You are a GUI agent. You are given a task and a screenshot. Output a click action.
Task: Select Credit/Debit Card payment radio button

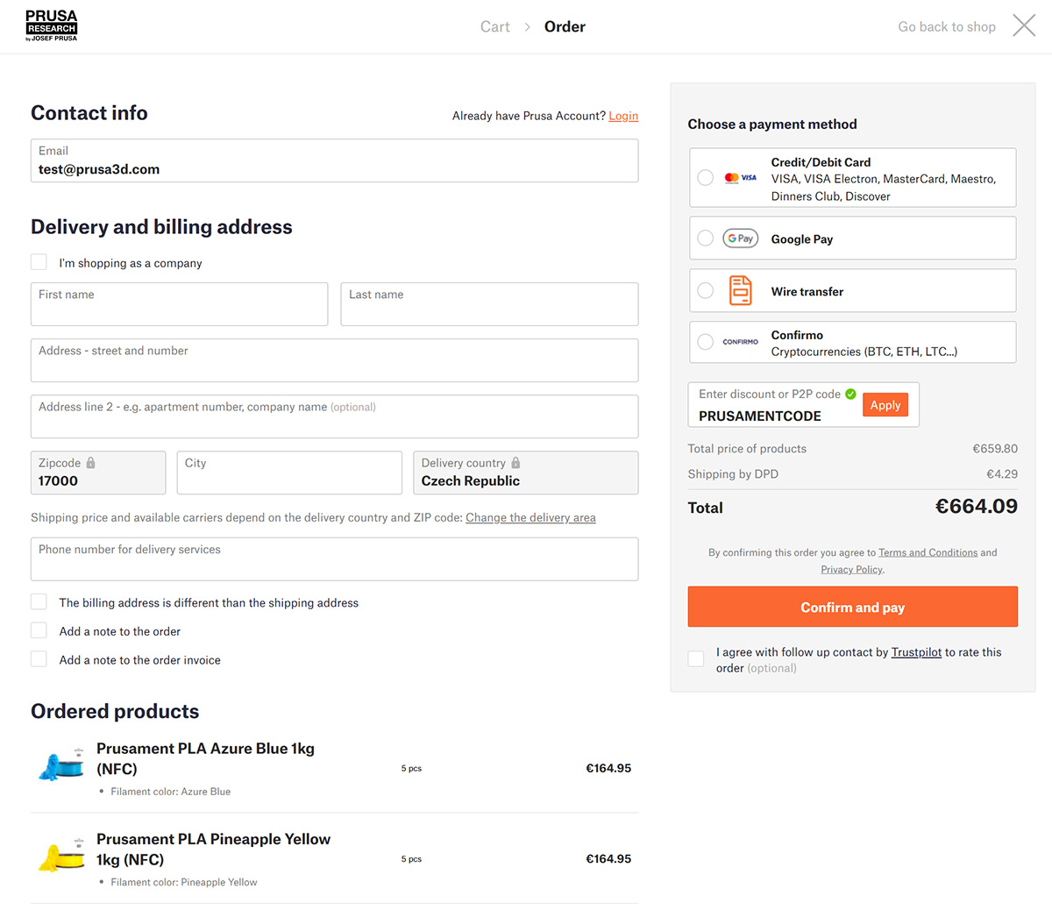point(706,178)
